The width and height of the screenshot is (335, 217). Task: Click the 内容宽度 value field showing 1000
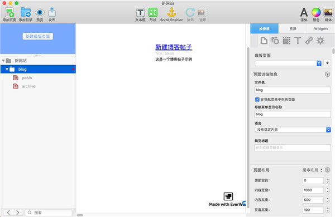click(313, 190)
